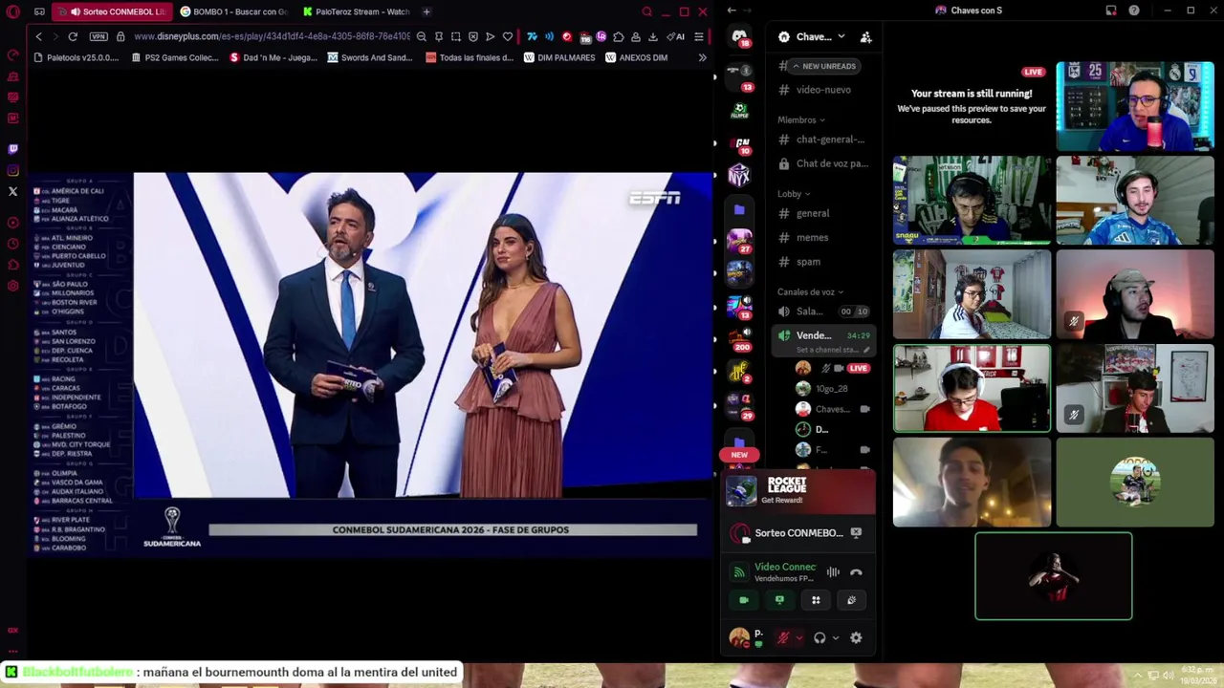The height and width of the screenshot is (688, 1224).
Task: Collapse the Canales de voz category
Action: point(810,291)
